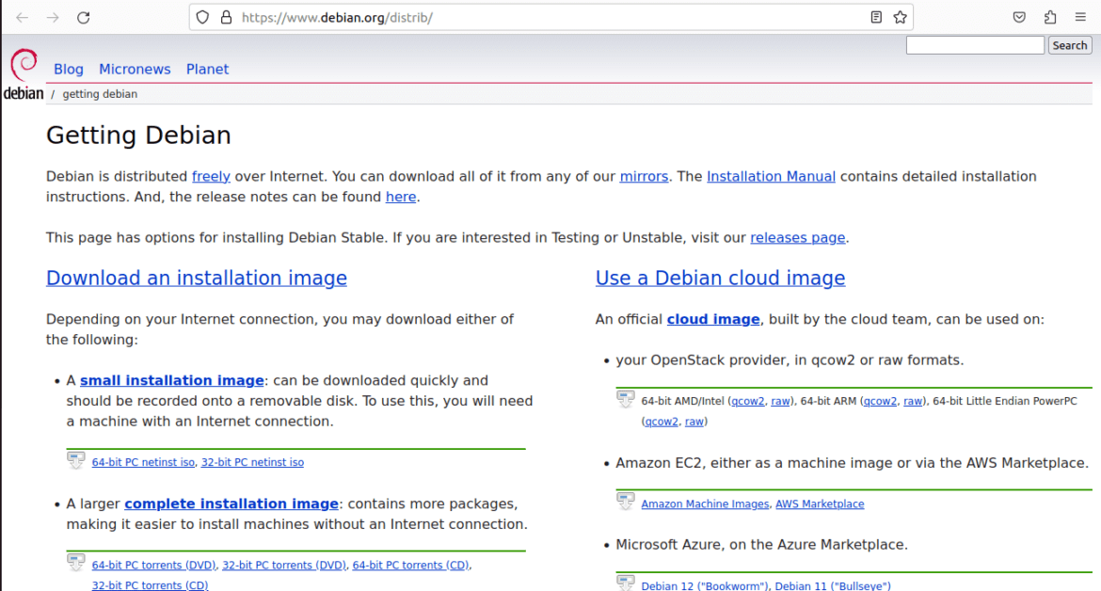Image resolution: width=1101 pixels, height=591 pixels.
Task: Click the padlock site security icon
Action: point(225,17)
